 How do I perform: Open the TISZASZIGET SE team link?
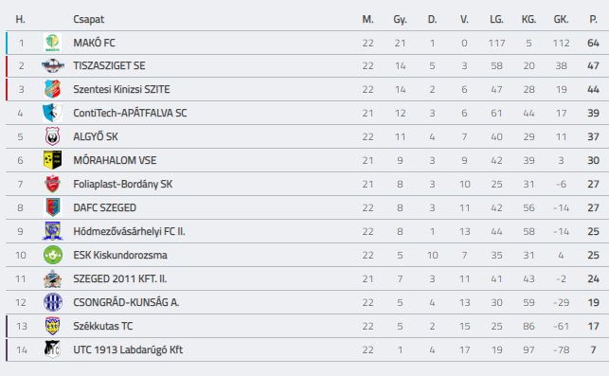click(x=109, y=65)
